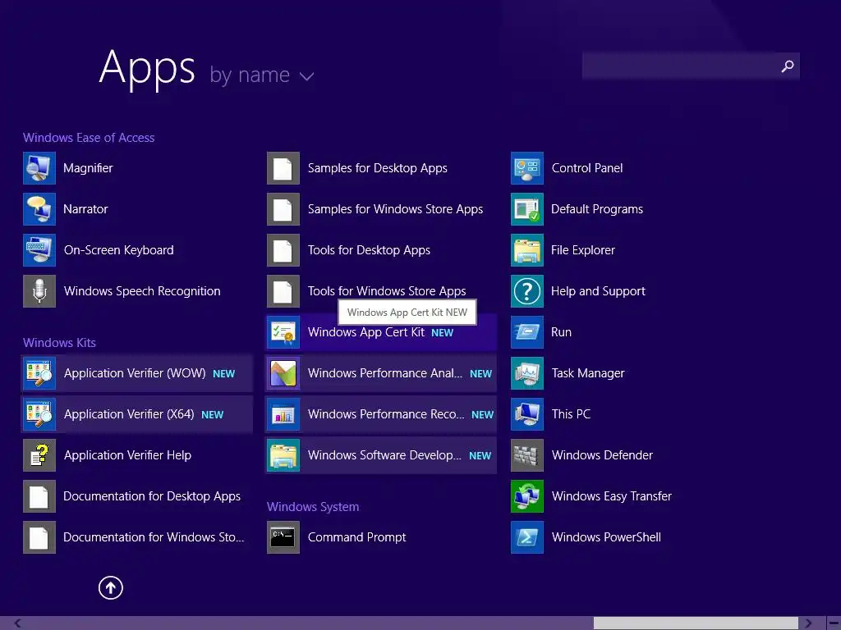Launch Windows App Cert Kit icon
Screen dimensions: 841x630
[283, 332]
